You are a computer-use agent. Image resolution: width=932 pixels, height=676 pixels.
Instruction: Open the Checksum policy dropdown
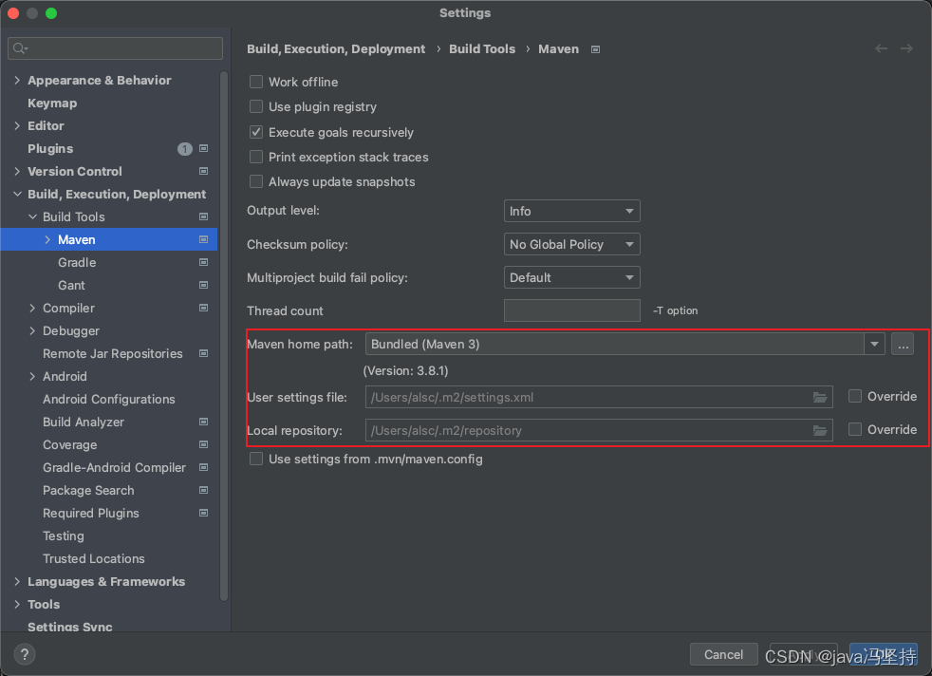tap(571, 244)
